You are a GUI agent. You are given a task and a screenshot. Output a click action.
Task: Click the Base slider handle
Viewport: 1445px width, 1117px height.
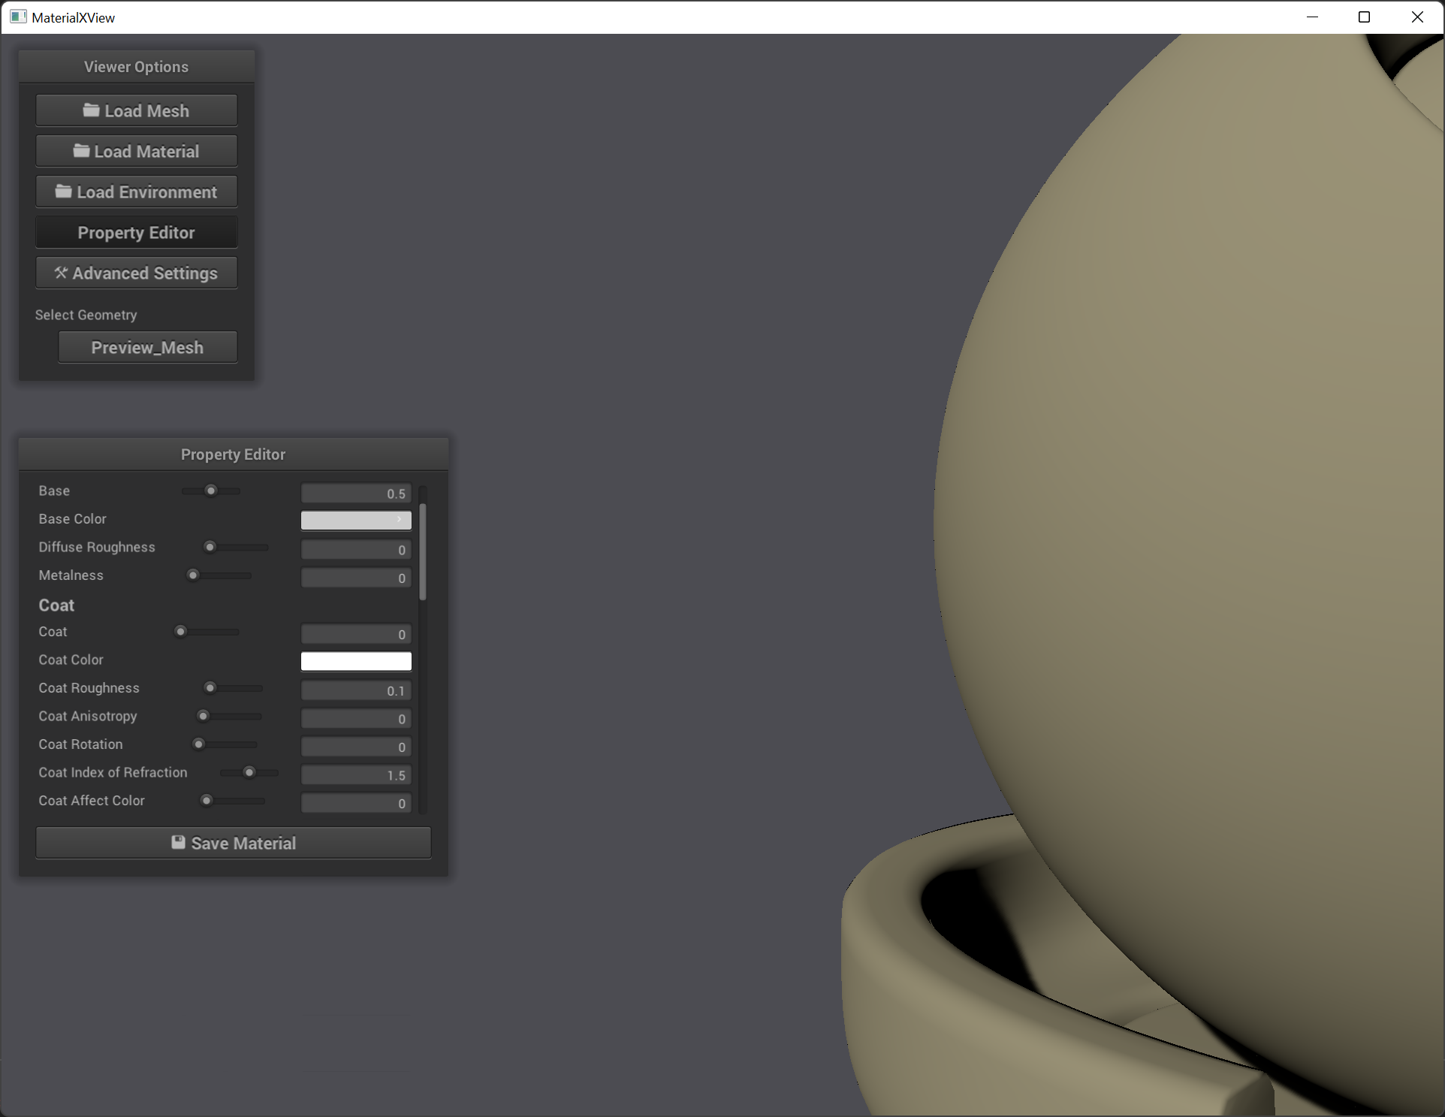click(211, 491)
